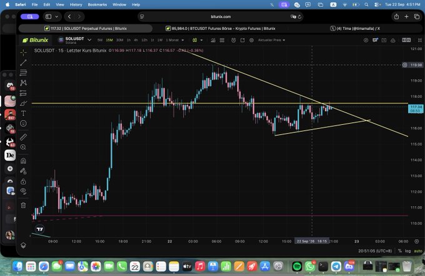Expand Safari sidebar dropdown chevron
Image resolution: width=425 pixels, height=276 pixels.
coord(57,16)
